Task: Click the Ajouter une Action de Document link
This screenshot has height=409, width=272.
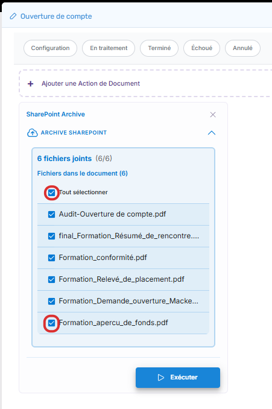Action: pos(90,83)
